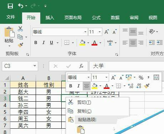The width and height of the screenshot is (164, 134).
Task: Switch to the 数据 tab
Action: coord(115,18)
